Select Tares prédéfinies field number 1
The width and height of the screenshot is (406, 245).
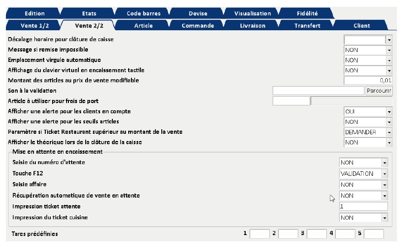[259, 234]
